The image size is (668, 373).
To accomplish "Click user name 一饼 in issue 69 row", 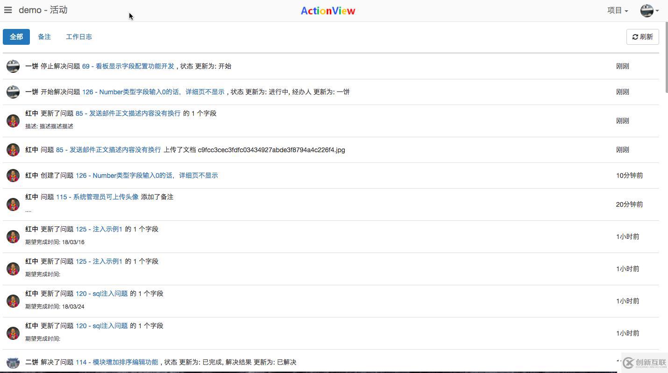I will point(32,66).
